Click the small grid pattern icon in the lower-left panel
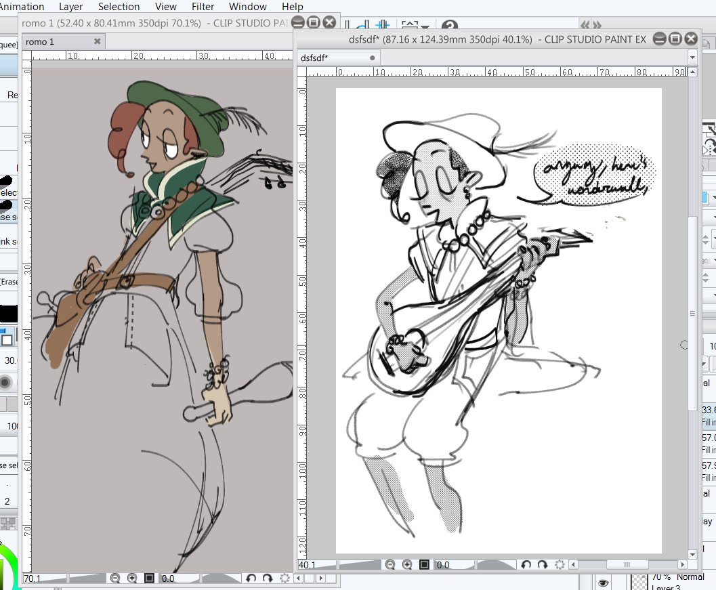Viewport: 716px width, 590px height. pyautogui.click(x=9, y=522)
